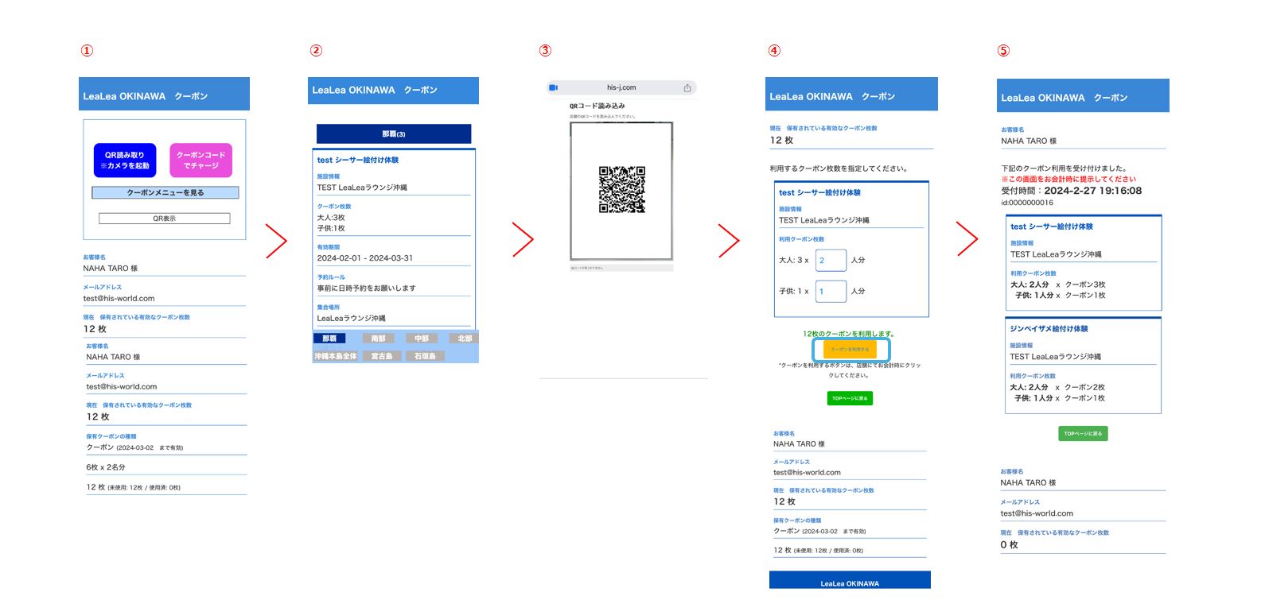Click the 事前に日時予約をお願いします rule text
Image resolution: width=1265 pixels, height=600 pixels.
click(366, 288)
